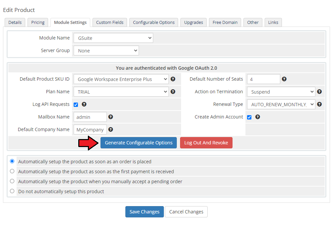This screenshot has width=331, height=233.
Task: Select setup when manually accepting pending order
Action: (12, 181)
